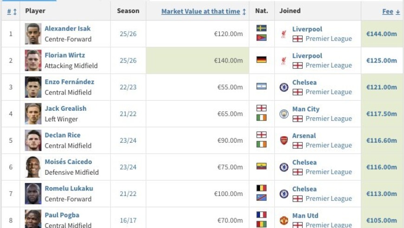Open the Arsenal club link
This screenshot has height=228, width=404.
(304, 135)
